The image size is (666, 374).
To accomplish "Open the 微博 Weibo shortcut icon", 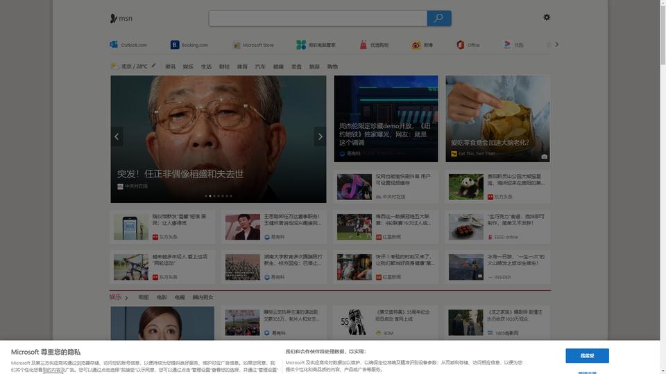I will (x=416, y=45).
